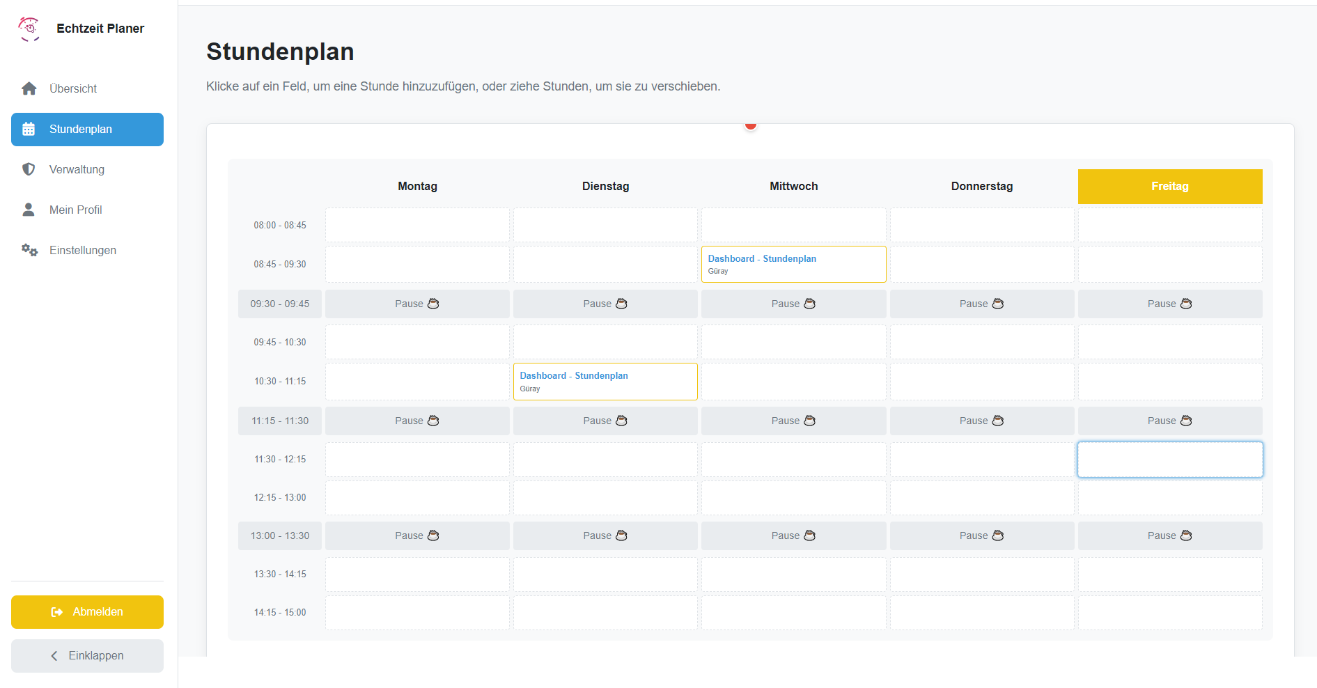This screenshot has height=688, width=1317.
Task: Click the home icon beside Übersicht
Action: point(29,88)
